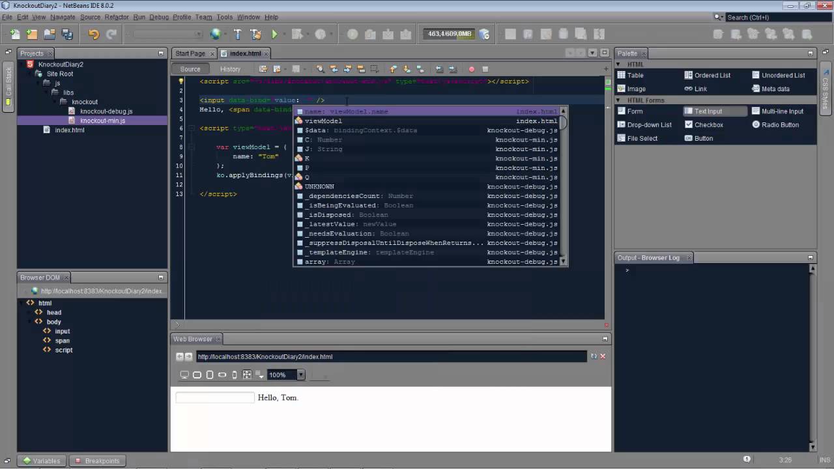Open the editor document list dropdown arrow

(592, 53)
